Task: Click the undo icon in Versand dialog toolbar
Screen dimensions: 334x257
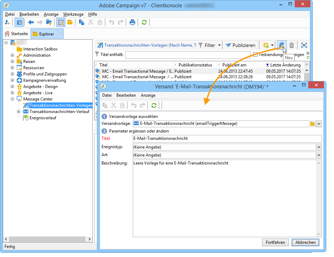Action: click(134, 105)
